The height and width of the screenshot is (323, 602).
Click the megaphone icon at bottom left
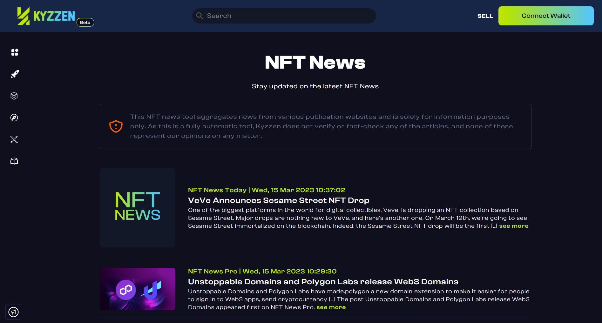tap(13, 312)
